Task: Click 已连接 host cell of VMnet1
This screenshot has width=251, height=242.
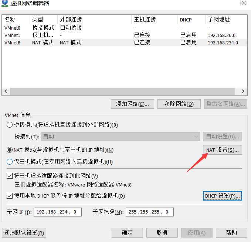Action: point(142,35)
